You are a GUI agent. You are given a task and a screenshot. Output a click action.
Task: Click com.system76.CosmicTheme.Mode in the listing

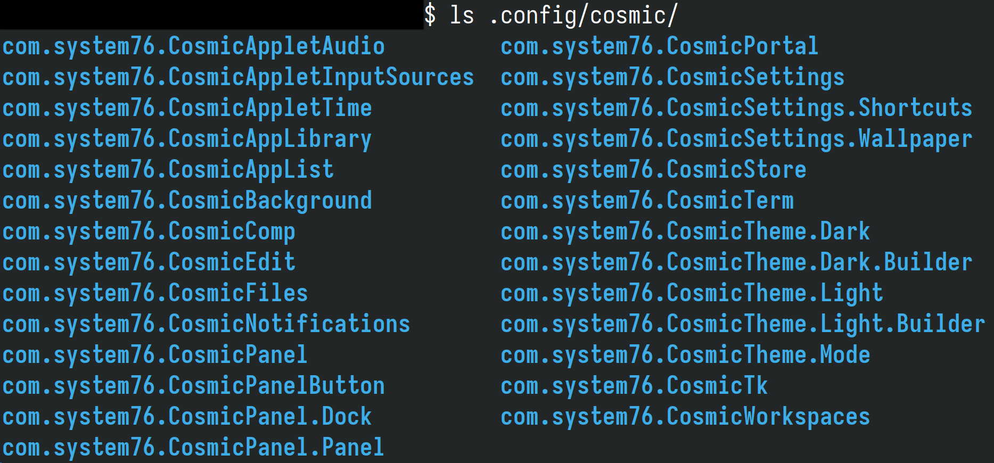click(x=685, y=355)
